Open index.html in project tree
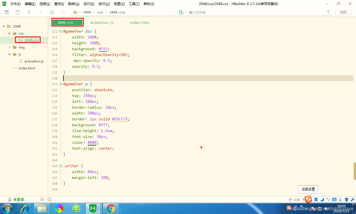This screenshot has height=214, width=356. [x=27, y=68]
